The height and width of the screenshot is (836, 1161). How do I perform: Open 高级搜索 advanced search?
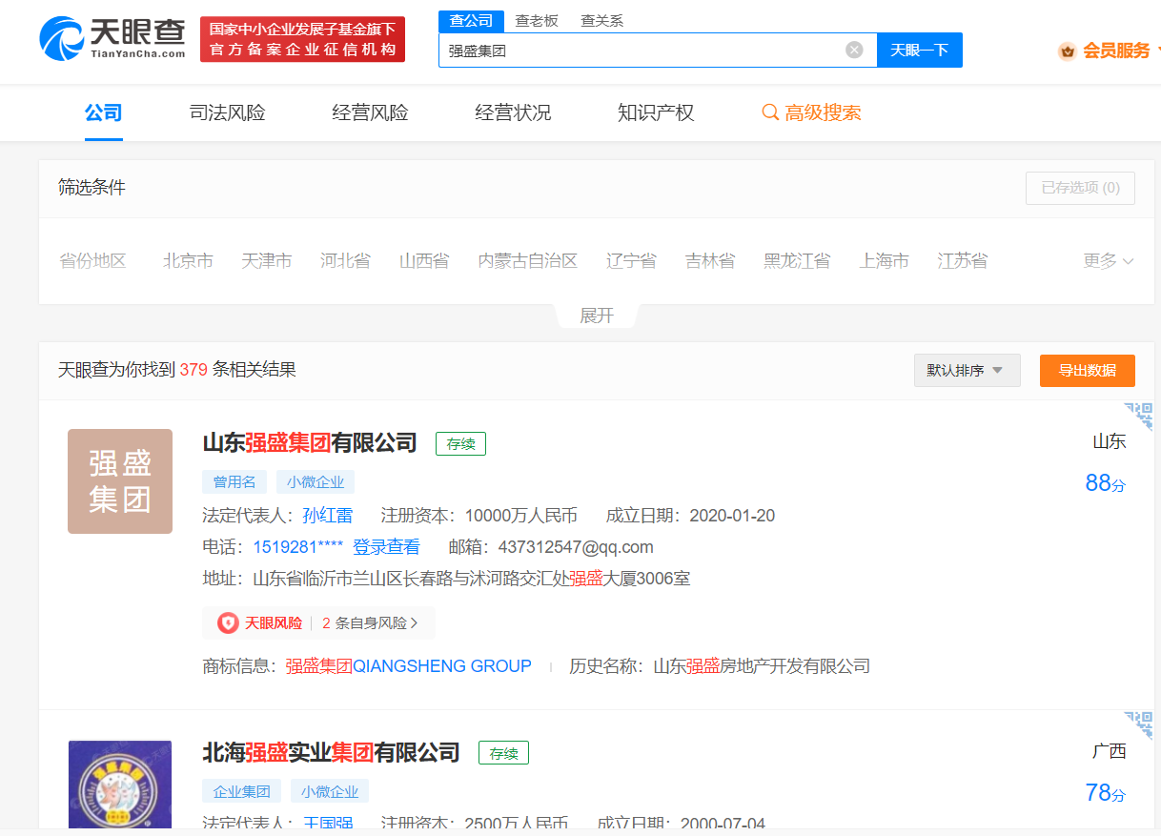(823, 112)
